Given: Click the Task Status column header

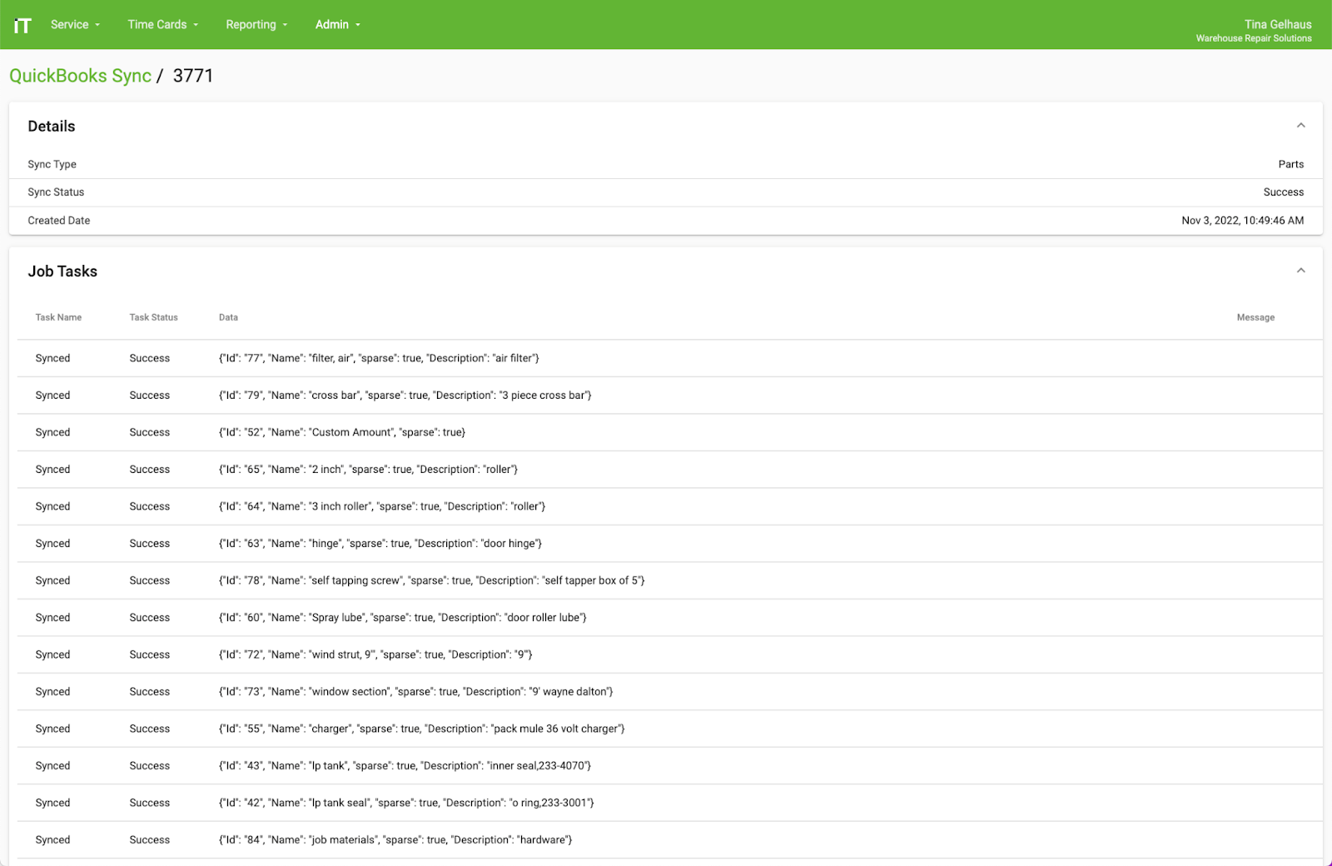Looking at the screenshot, I should tap(153, 317).
